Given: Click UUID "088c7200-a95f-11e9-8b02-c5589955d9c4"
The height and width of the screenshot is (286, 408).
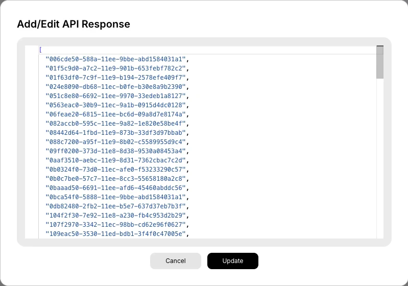Looking at the screenshot, I should [x=115, y=142].
